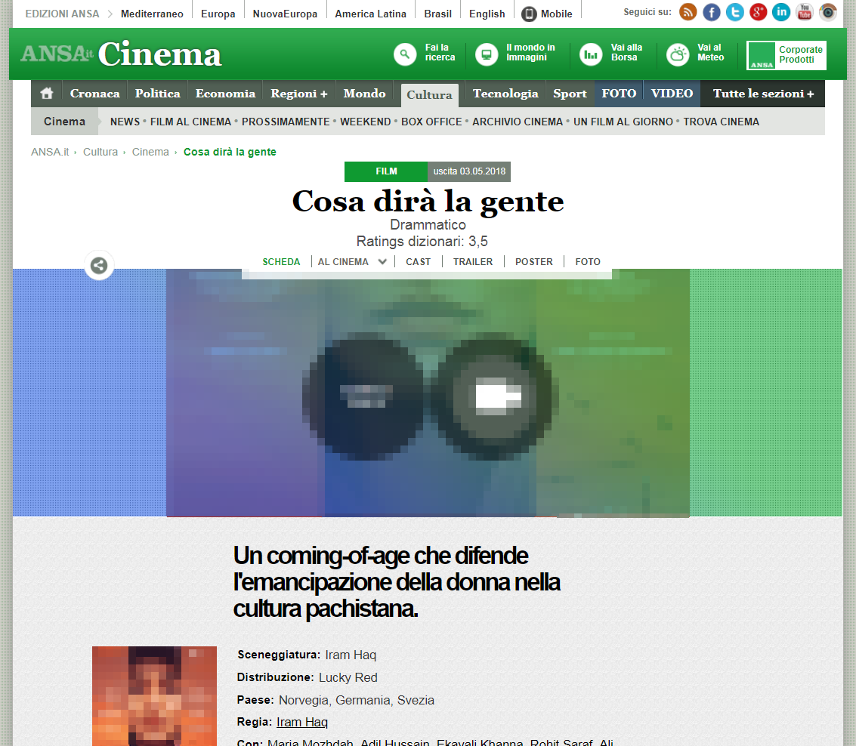Click ANSA.it breadcrumb link
The height and width of the screenshot is (746, 856).
50,152
